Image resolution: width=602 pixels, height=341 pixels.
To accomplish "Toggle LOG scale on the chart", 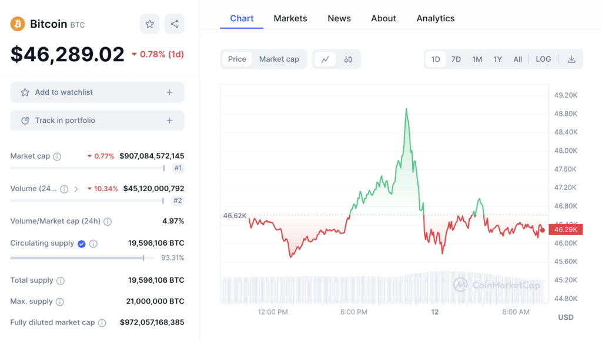I will [x=543, y=59].
